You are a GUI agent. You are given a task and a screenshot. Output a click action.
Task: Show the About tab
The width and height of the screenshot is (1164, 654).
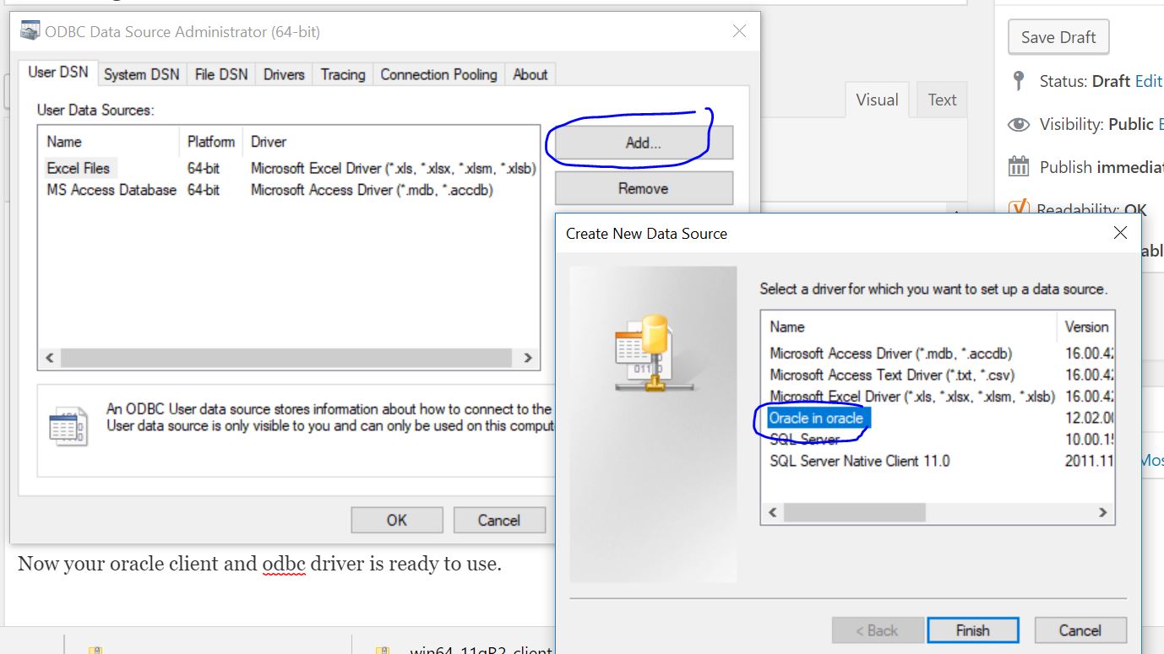530,74
